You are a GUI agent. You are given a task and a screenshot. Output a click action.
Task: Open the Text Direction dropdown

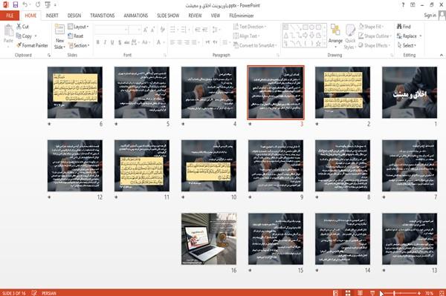pyautogui.click(x=250, y=27)
